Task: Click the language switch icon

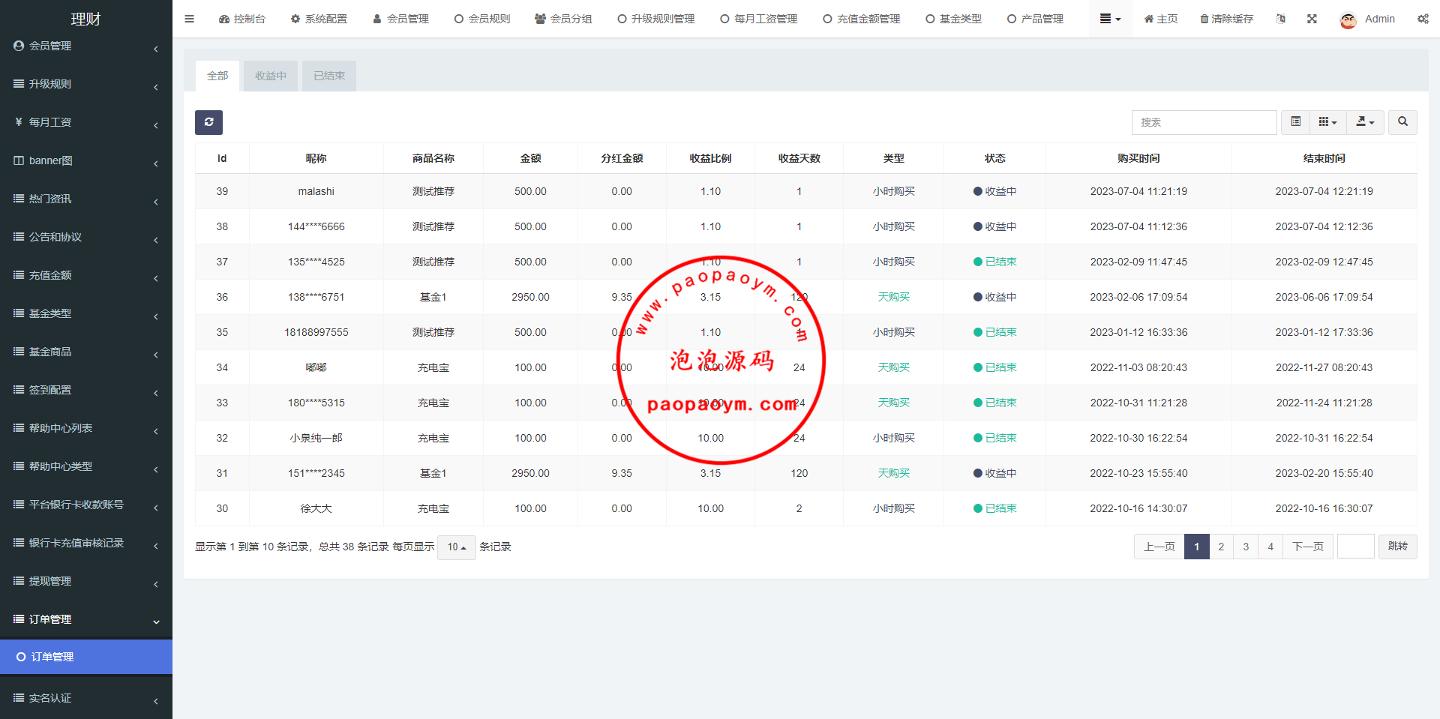Action: (x=1280, y=19)
